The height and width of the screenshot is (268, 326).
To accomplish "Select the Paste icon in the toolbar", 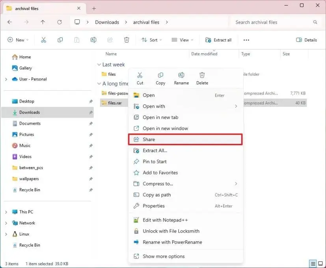I will click(x=76, y=40).
